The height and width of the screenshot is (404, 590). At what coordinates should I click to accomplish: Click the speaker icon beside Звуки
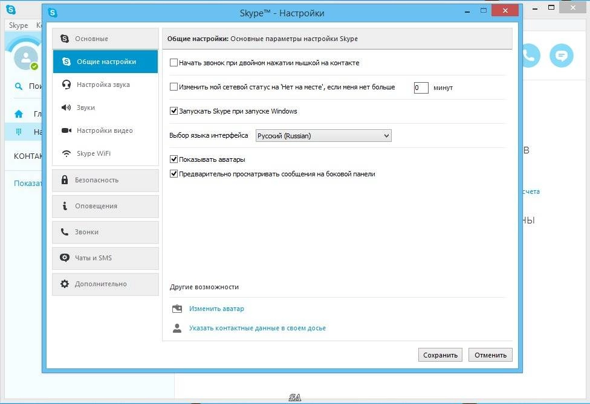click(x=66, y=107)
